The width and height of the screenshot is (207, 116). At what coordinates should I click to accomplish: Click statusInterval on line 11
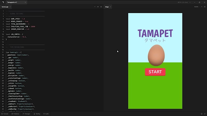coord(13,37)
